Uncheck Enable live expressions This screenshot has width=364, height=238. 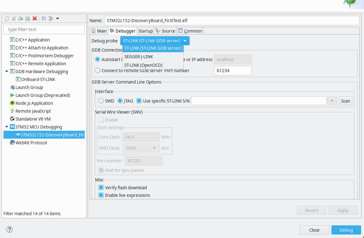(x=101, y=195)
